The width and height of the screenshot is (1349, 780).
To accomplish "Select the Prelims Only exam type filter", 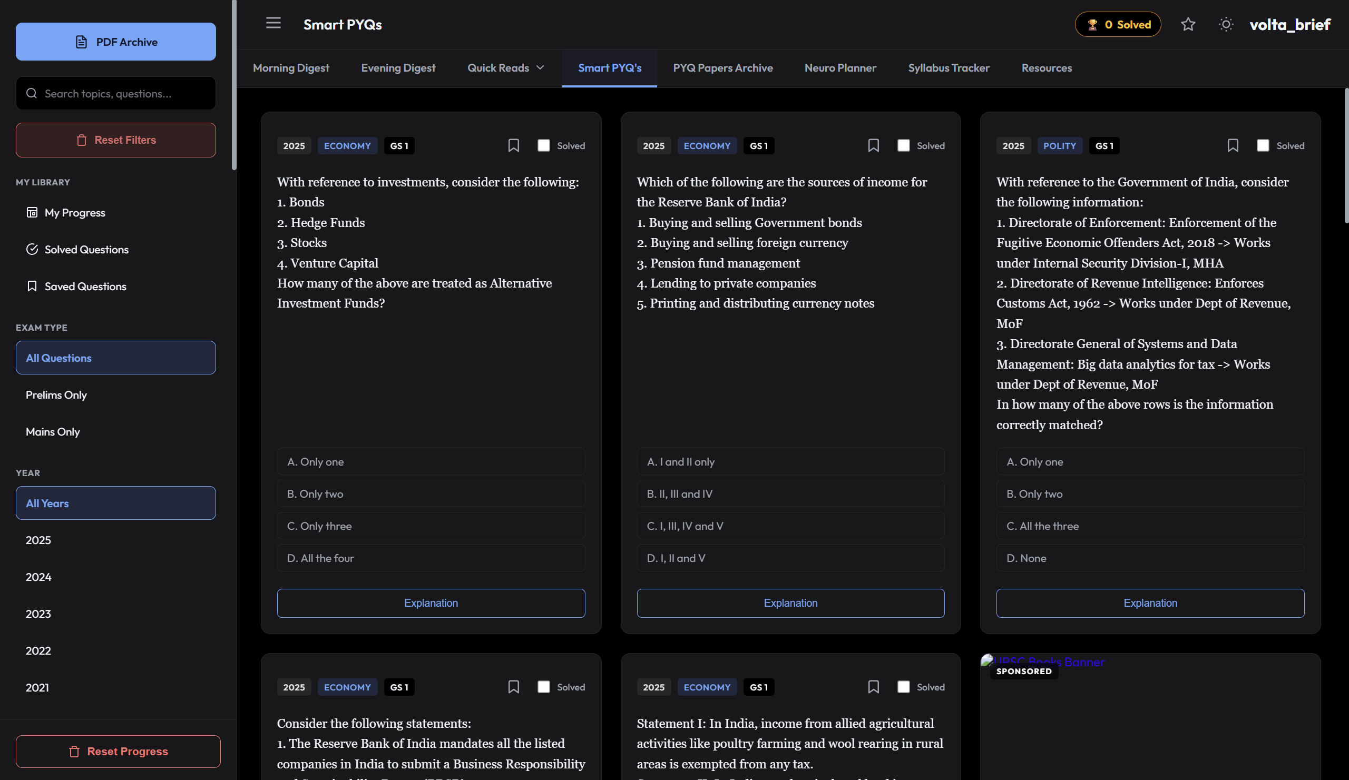I will (x=56, y=395).
